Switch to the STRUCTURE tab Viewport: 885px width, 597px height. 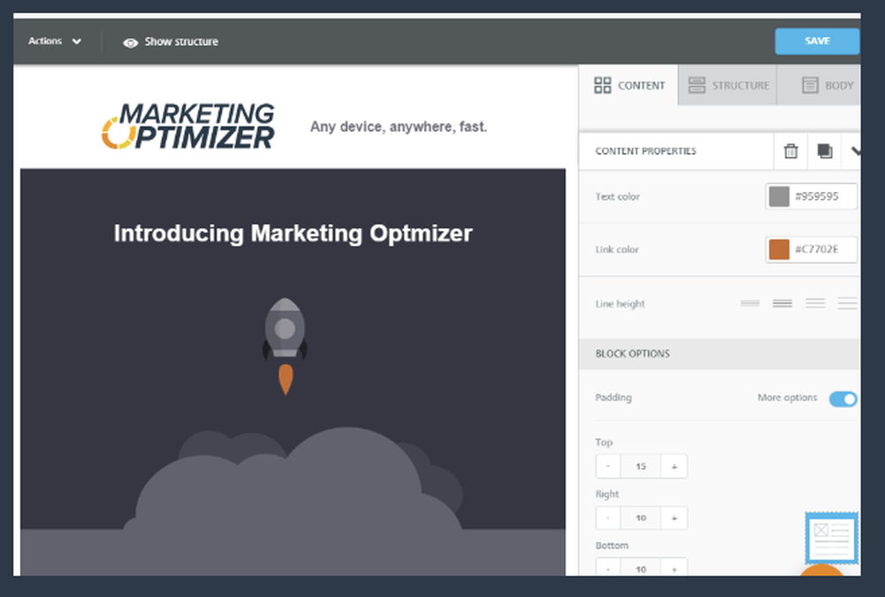[727, 85]
